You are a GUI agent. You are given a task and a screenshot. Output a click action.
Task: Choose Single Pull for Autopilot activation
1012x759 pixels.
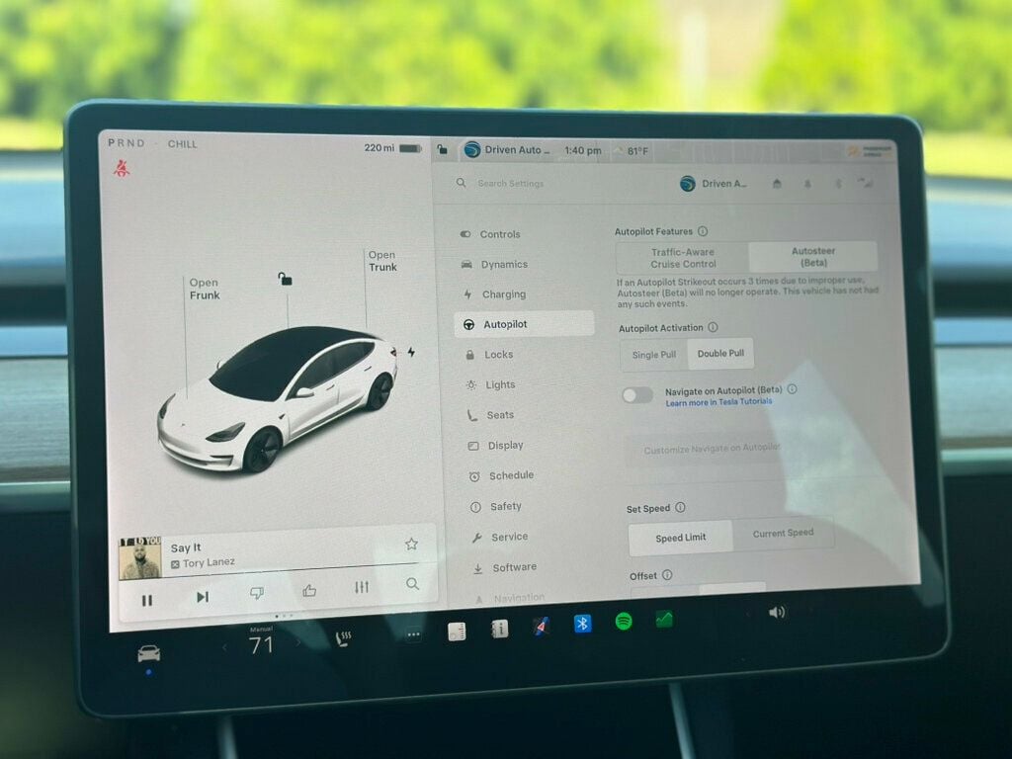[653, 353]
